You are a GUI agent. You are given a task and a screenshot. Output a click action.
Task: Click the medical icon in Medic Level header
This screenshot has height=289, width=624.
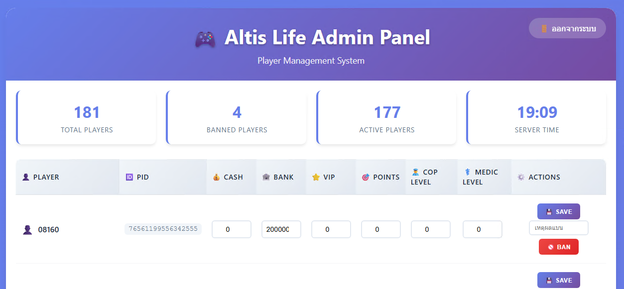point(467,172)
